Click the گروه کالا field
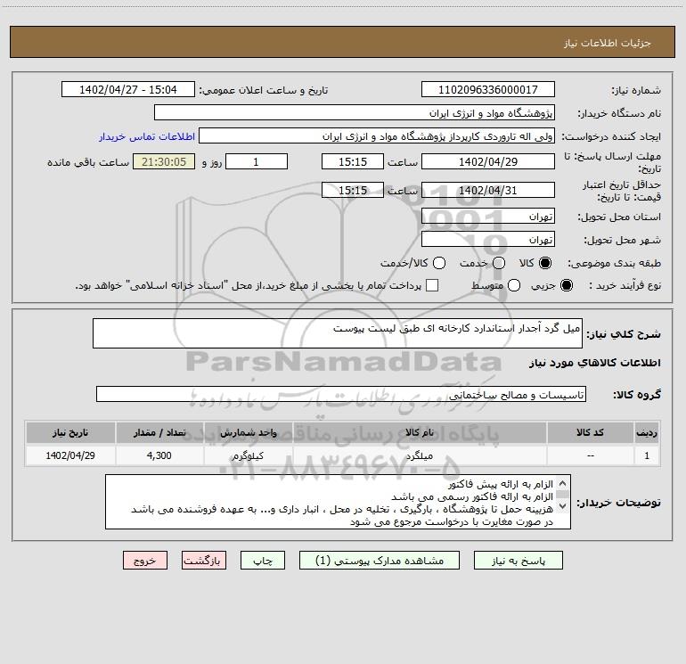This screenshot has height=664, width=686. coord(341,394)
